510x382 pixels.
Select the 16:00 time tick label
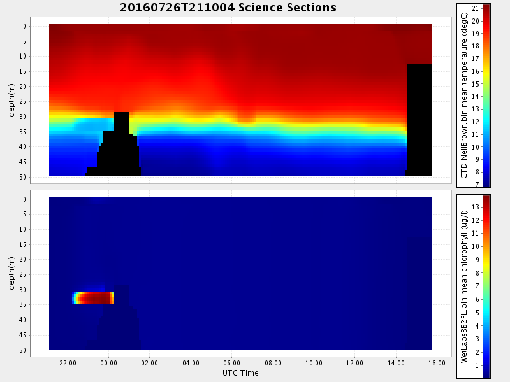point(437,363)
